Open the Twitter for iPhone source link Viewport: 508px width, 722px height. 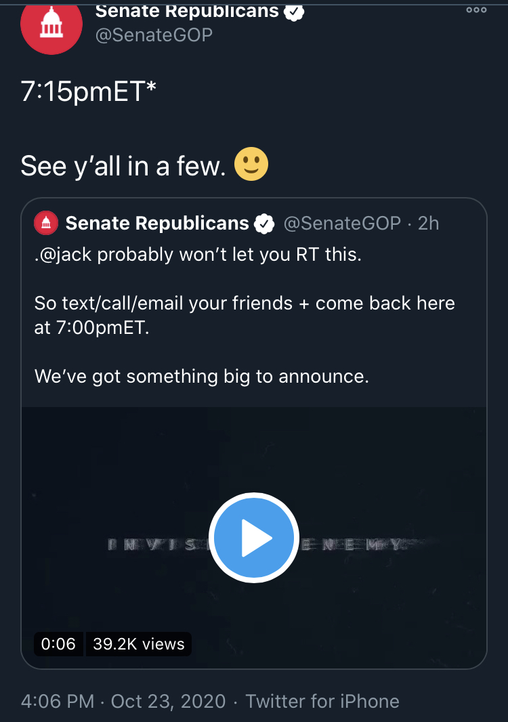322,701
